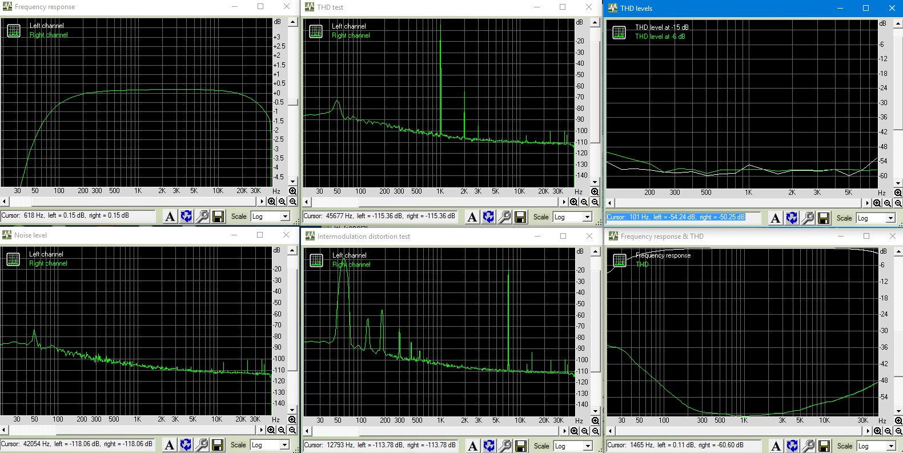Zoom in vertically on THD levels graph
The width and height of the screenshot is (903, 453).
click(898, 193)
